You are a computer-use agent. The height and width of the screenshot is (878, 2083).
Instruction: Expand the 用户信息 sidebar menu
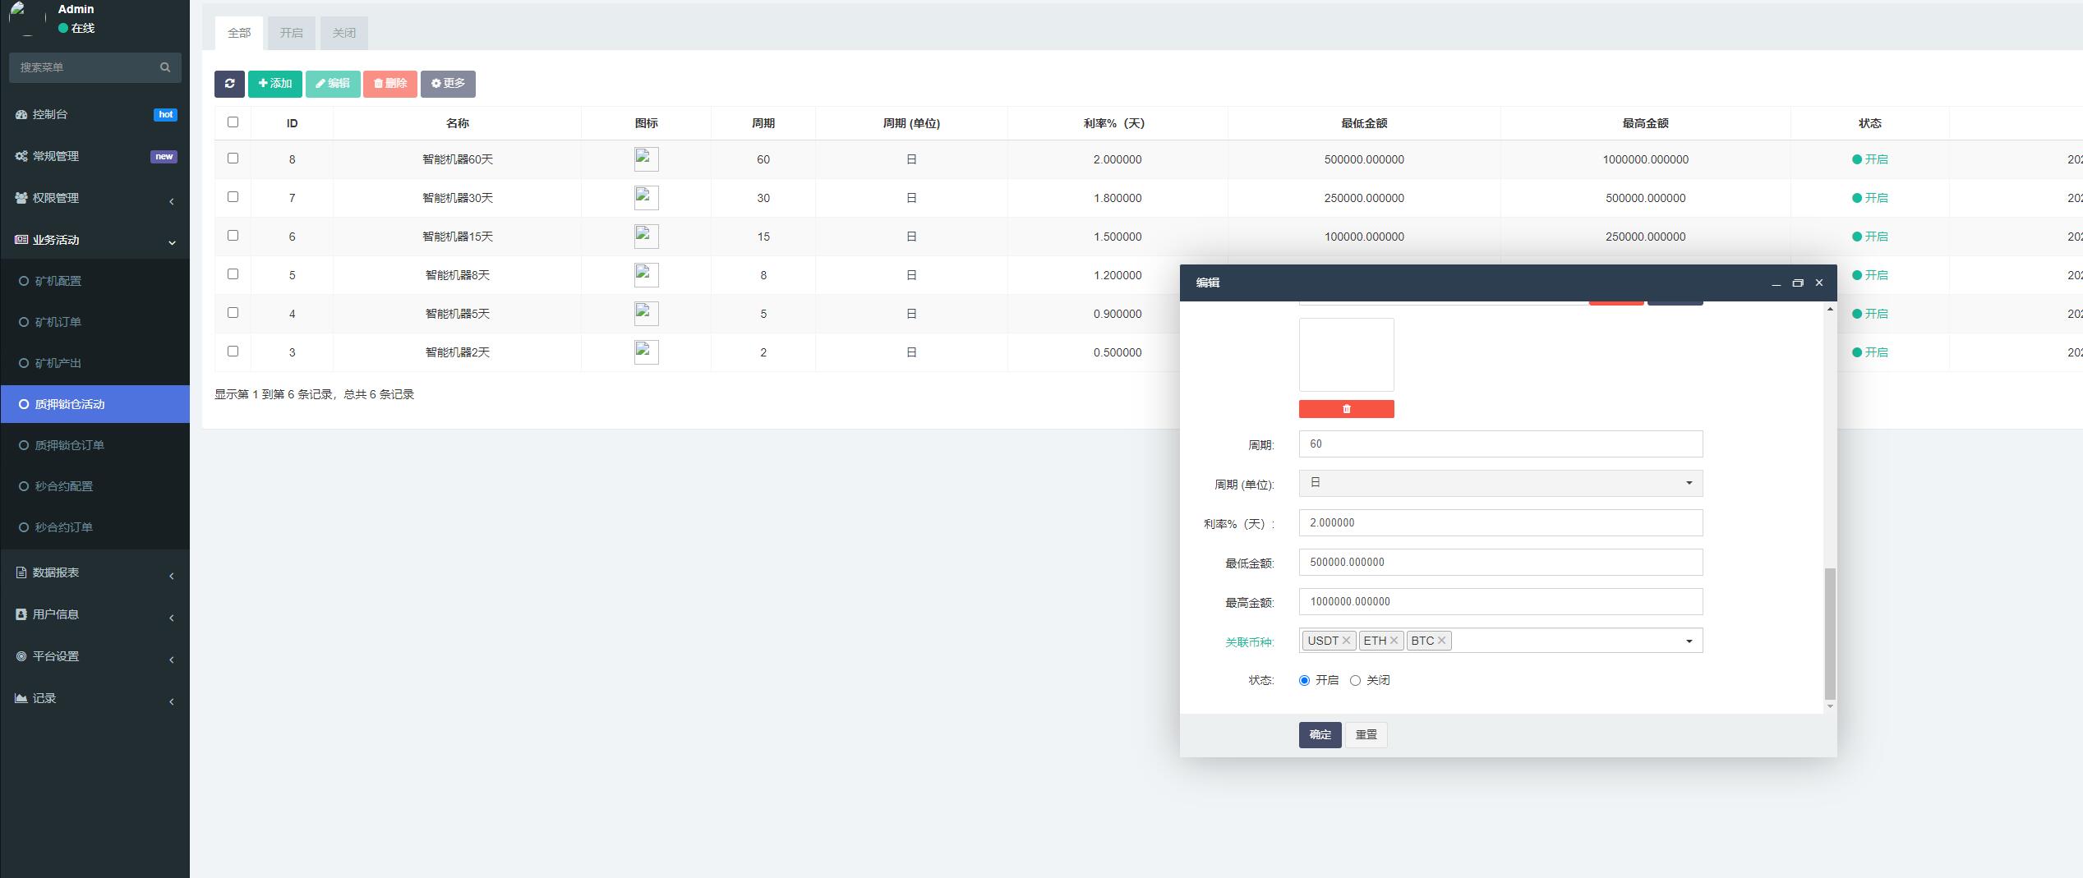click(94, 614)
